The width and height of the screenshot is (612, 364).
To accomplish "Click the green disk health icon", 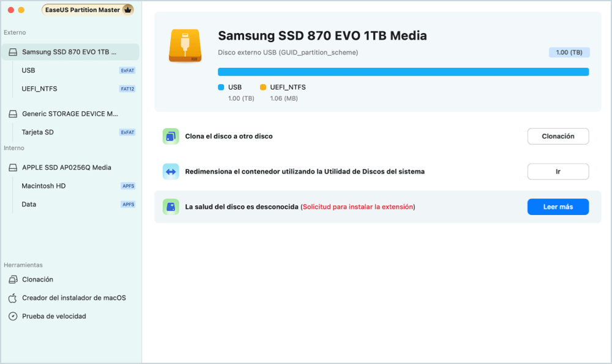I will click(171, 207).
